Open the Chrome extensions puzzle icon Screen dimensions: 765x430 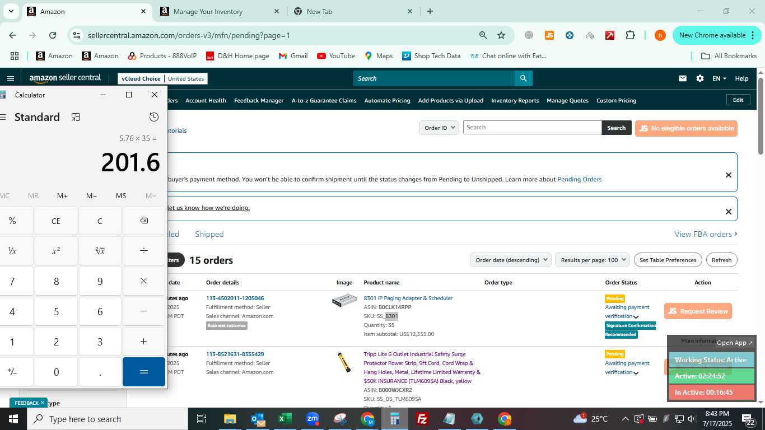[x=630, y=35]
